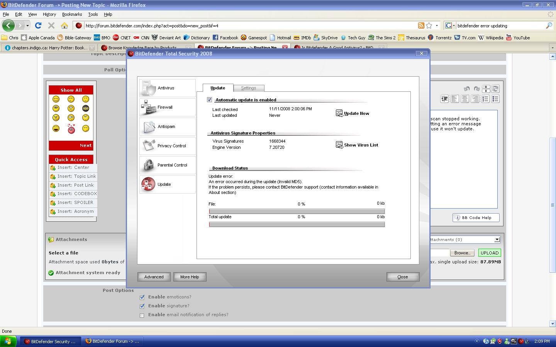Click the Insert: CODEBOX quick access link

77,194
